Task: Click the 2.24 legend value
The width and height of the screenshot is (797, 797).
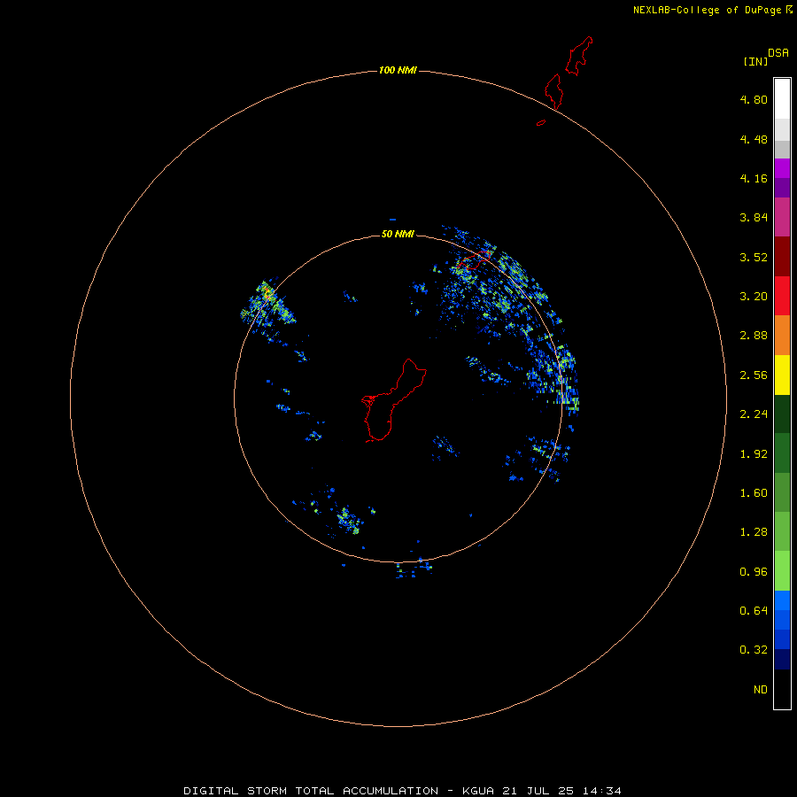Action: tap(754, 414)
